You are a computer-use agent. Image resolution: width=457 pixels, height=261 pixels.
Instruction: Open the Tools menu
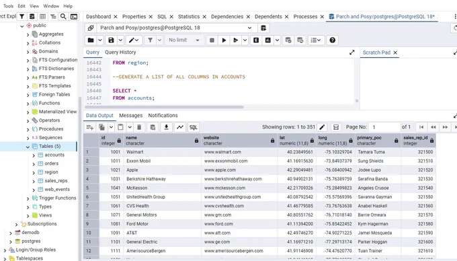tap(8, 6)
